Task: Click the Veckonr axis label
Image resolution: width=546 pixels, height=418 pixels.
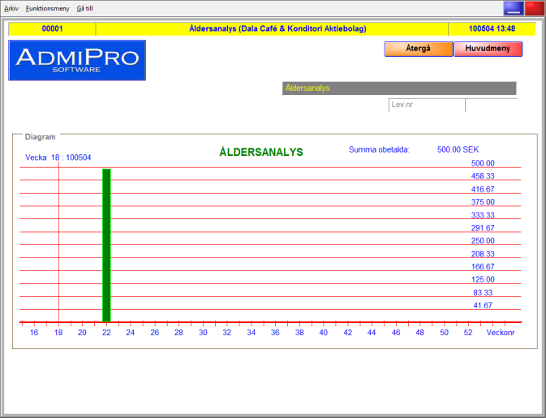Action: (x=501, y=333)
